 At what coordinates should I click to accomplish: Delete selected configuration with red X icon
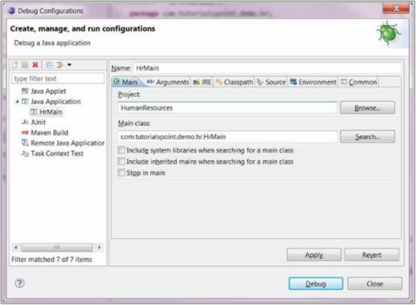(x=35, y=65)
